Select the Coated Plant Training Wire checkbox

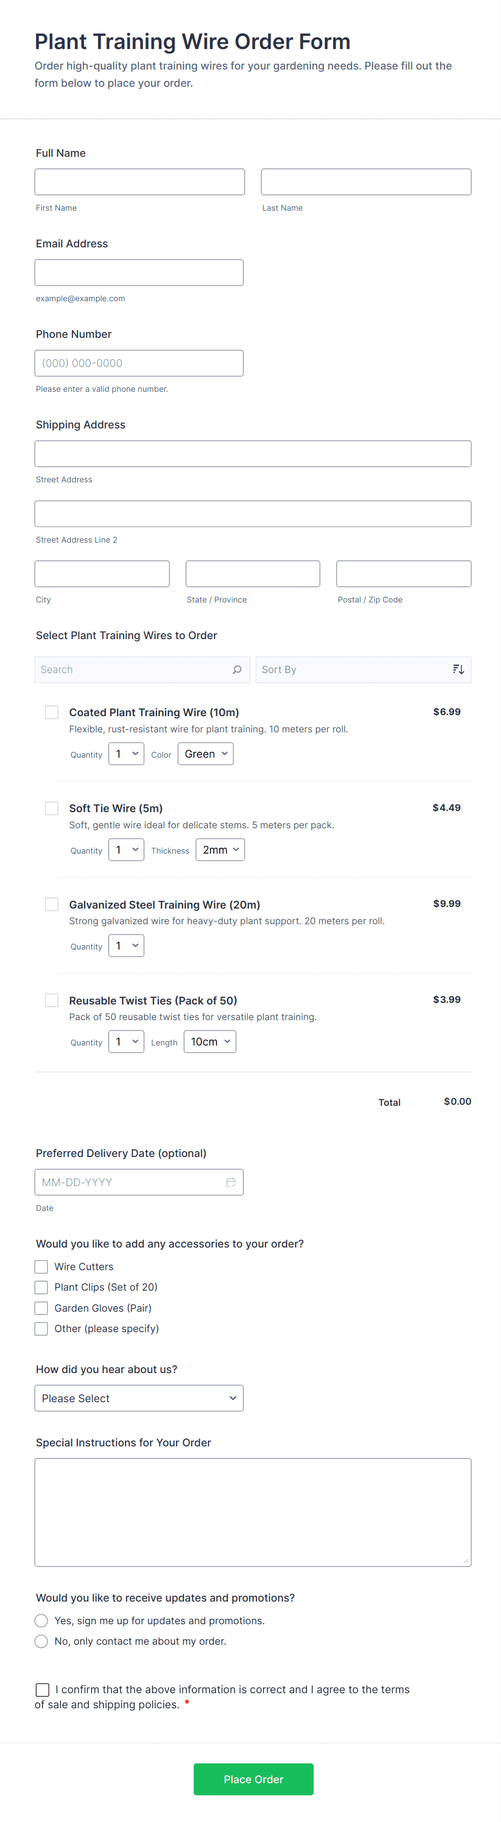52,712
